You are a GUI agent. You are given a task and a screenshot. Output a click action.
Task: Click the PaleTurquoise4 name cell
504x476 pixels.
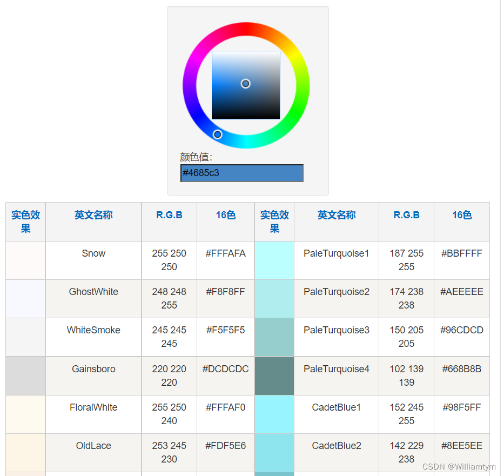point(337,376)
